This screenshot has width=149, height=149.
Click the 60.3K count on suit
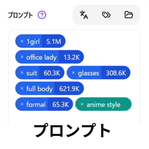point(52,73)
